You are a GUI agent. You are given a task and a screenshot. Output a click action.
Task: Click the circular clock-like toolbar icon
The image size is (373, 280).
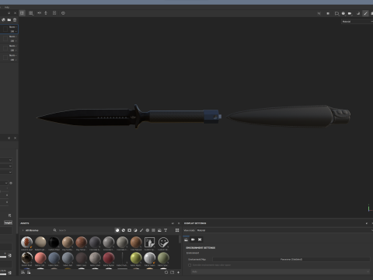[63, 13]
